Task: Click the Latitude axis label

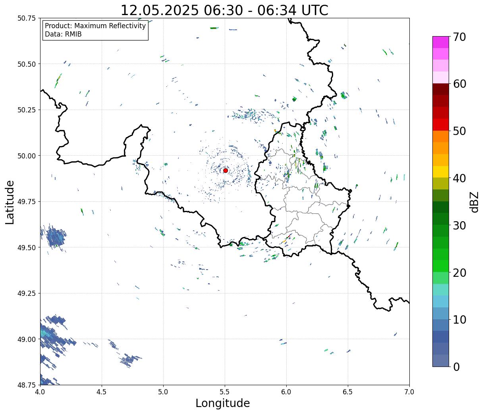Action: (10, 202)
